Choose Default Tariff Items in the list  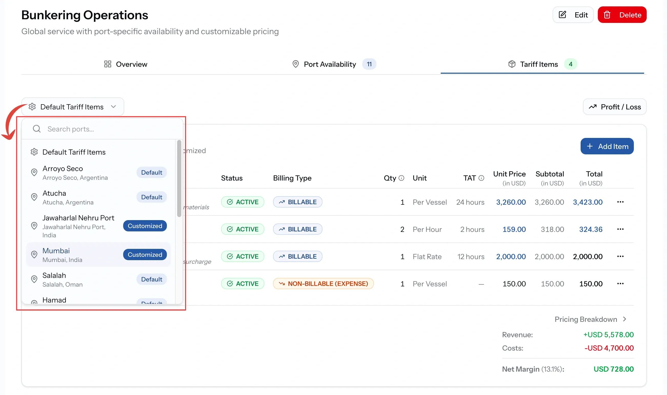pyautogui.click(x=98, y=152)
